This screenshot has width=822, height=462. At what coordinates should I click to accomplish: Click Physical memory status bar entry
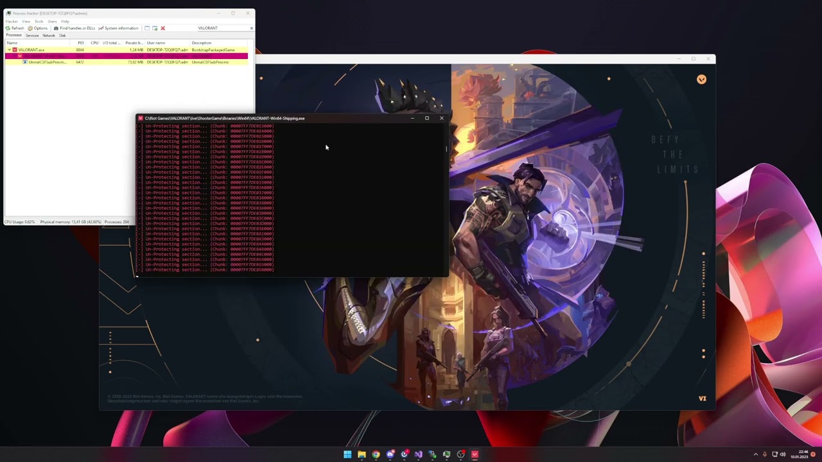[x=71, y=222]
